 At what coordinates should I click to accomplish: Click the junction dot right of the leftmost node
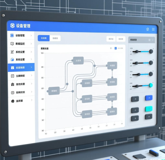(73, 91)
